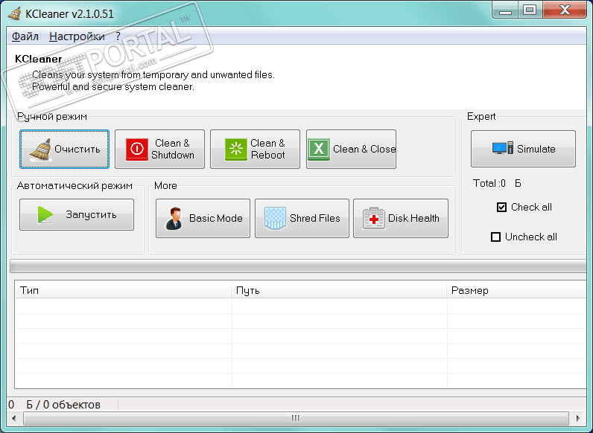This screenshot has width=593, height=433.
Task: Click the horizontal scrollbar thumb
Action: pos(296,418)
